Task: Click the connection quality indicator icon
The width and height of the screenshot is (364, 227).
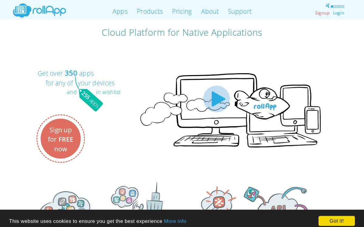Action: click(335, 6)
